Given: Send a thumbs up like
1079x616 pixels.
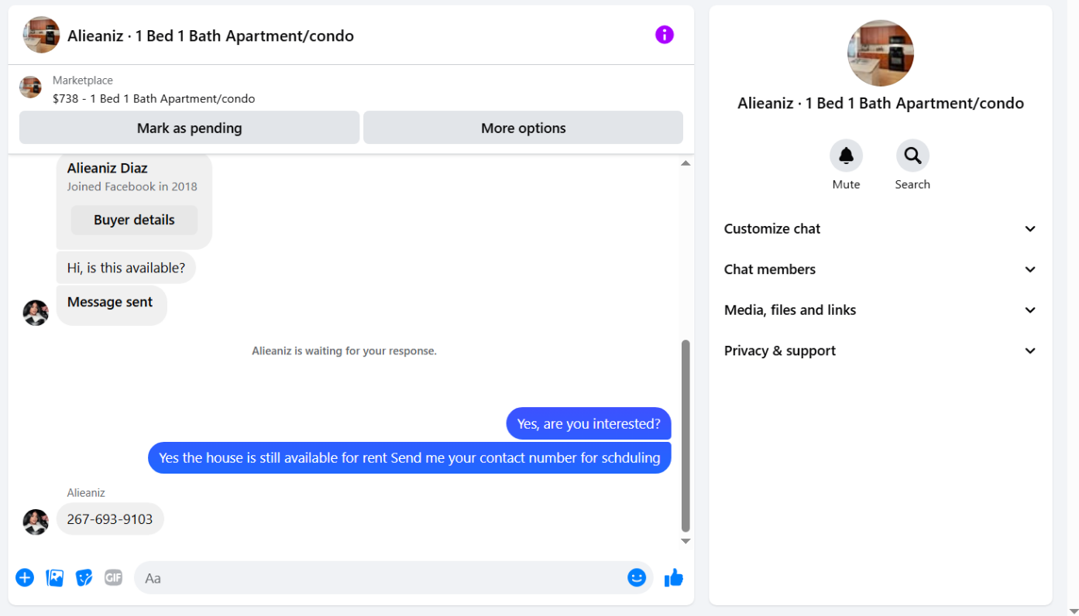Looking at the screenshot, I should tap(674, 577).
